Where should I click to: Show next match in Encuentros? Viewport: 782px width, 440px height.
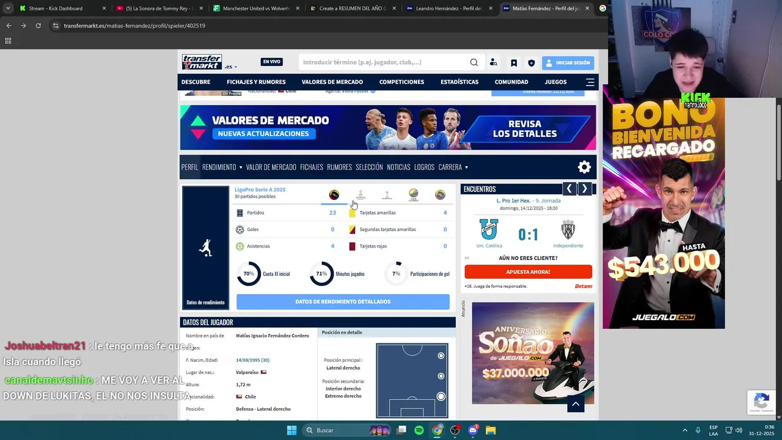[585, 189]
